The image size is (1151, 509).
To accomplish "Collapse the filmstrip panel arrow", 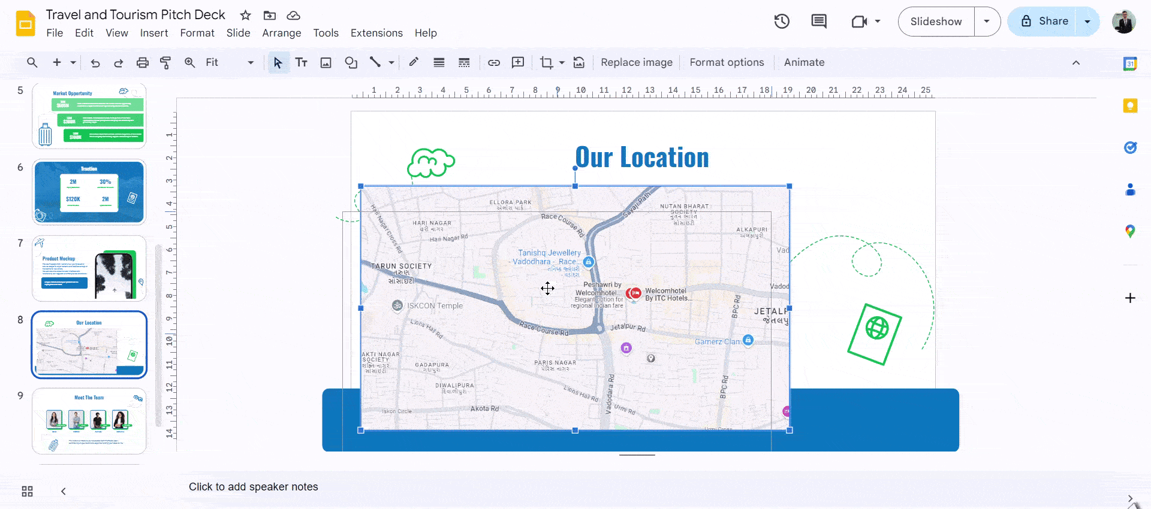I will coord(64,492).
